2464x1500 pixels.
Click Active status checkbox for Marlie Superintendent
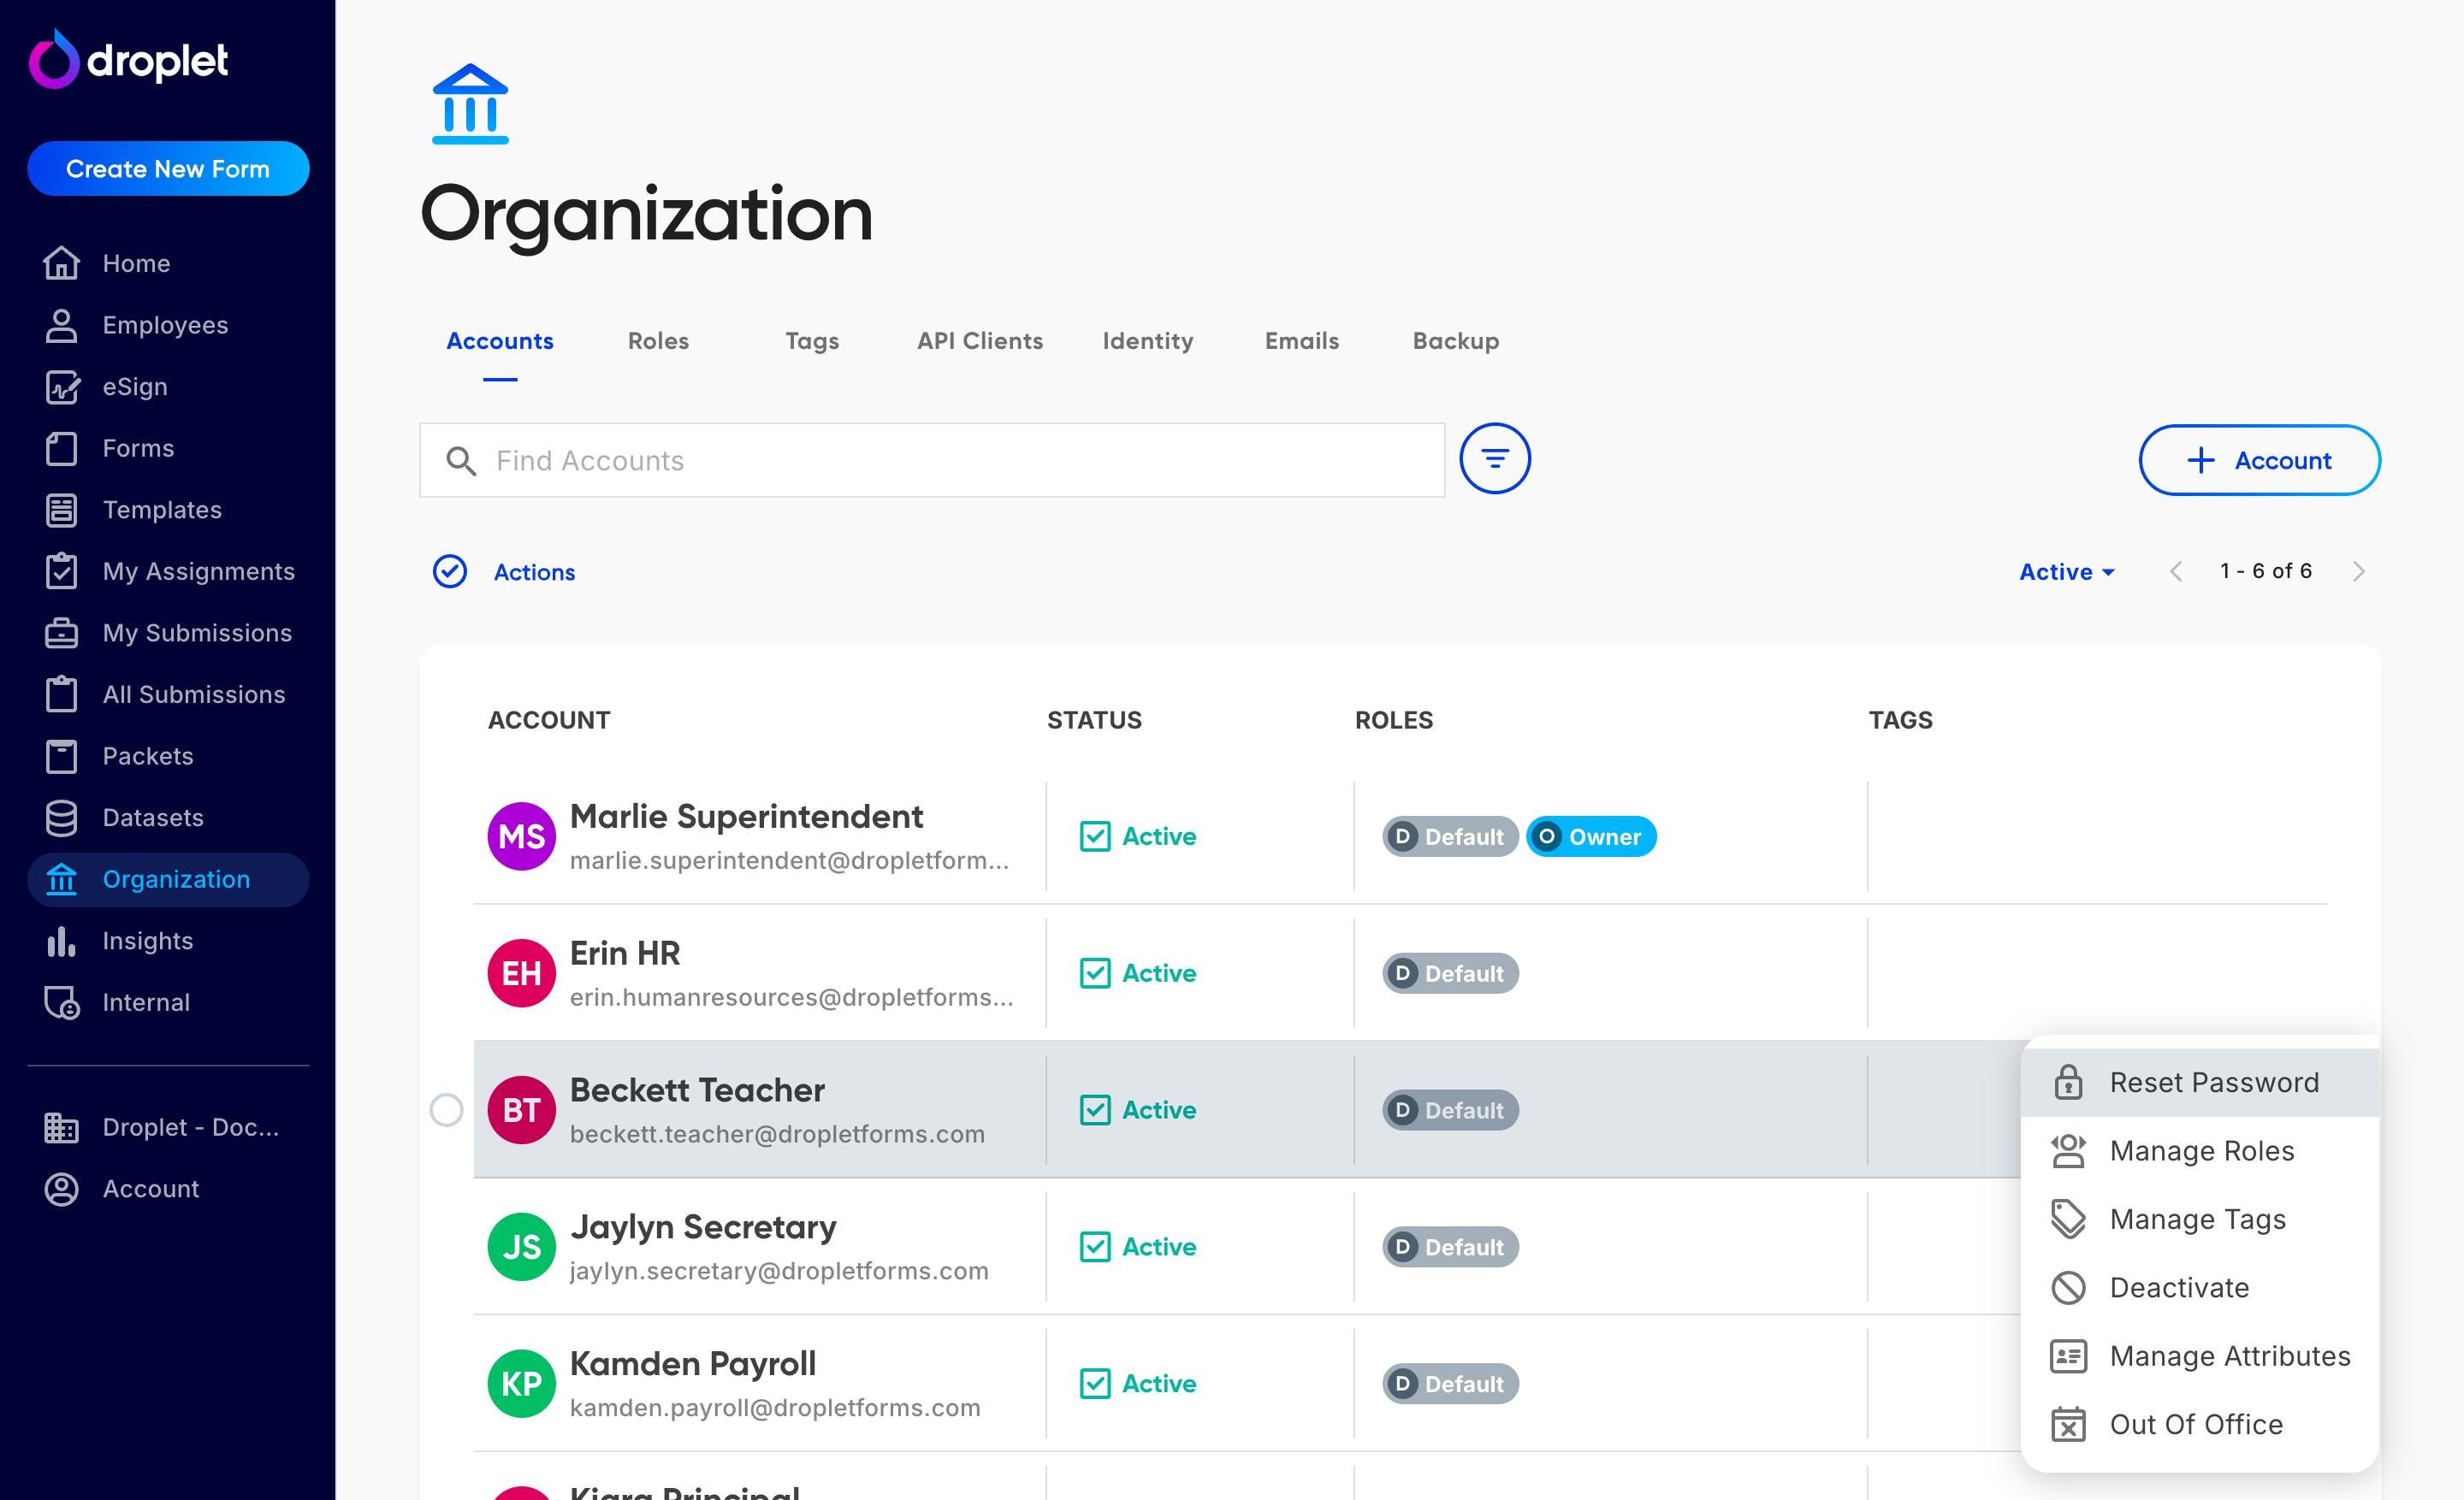pos(1095,836)
